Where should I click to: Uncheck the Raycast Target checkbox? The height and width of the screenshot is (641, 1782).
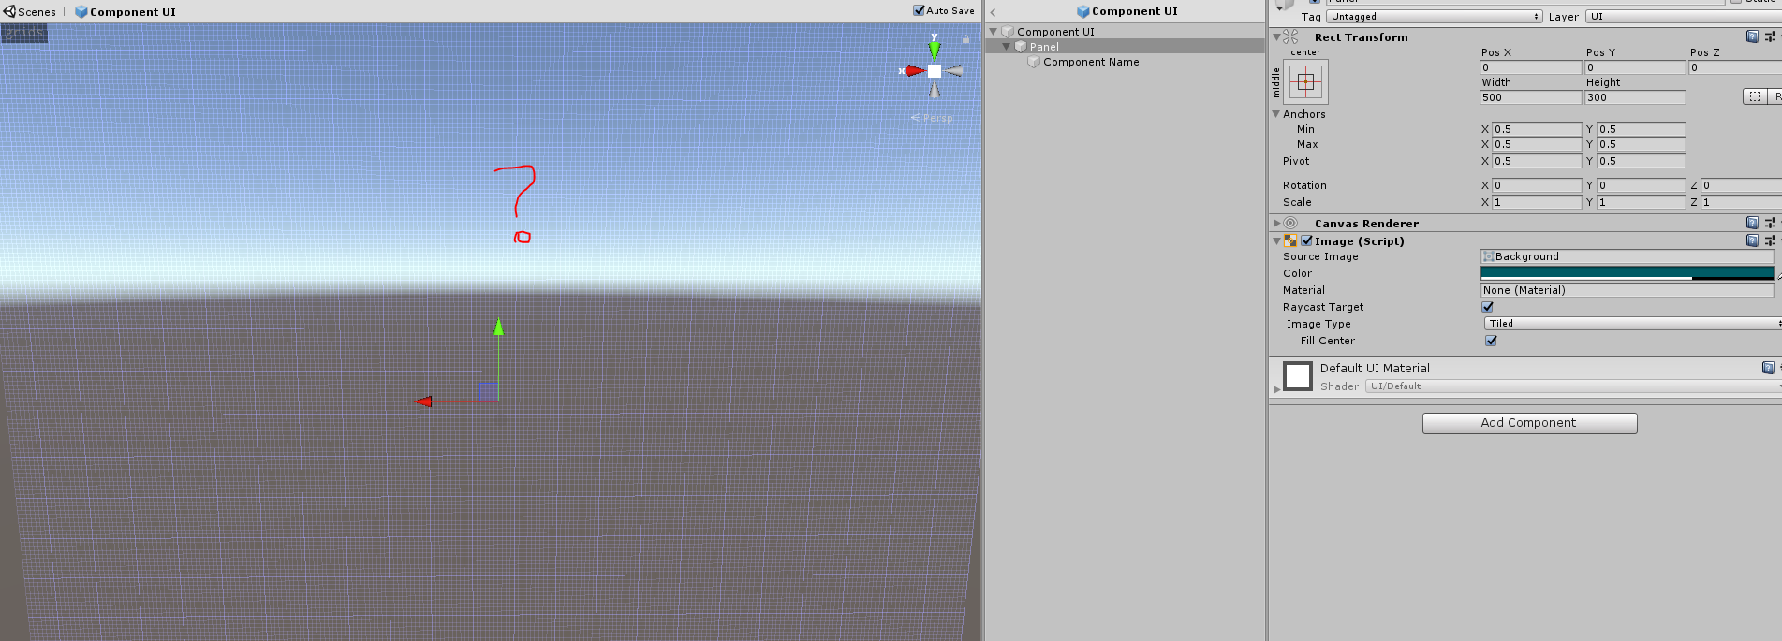point(1487,307)
